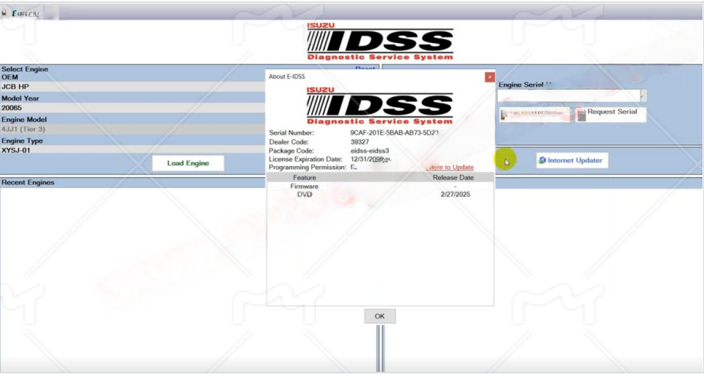Click the Request Serial button
The image size is (704, 374).
tap(611, 114)
